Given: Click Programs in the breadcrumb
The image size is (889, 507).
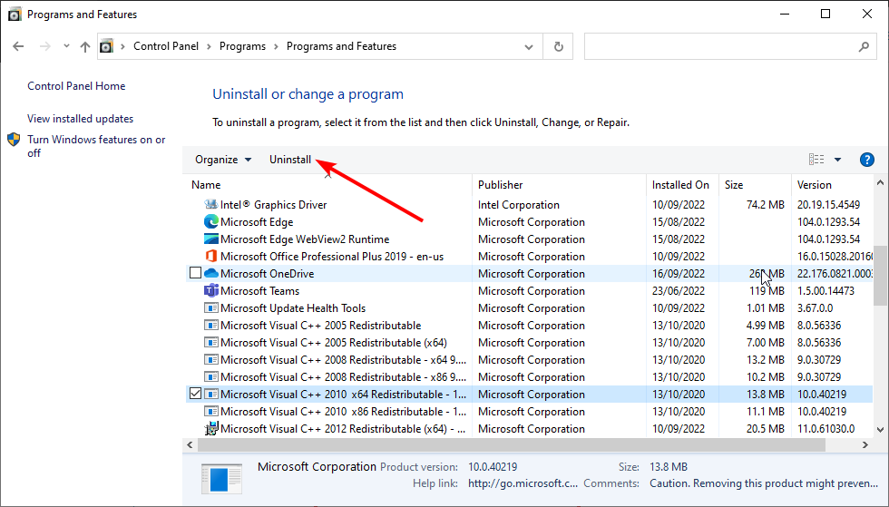Looking at the screenshot, I should point(243,46).
